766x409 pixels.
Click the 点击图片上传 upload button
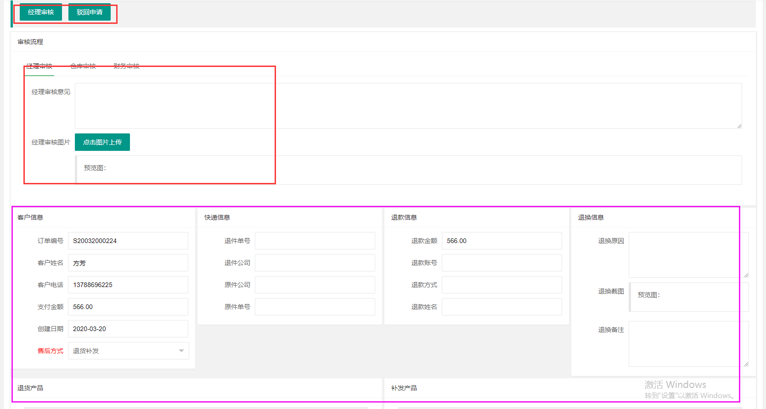[x=102, y=142]
